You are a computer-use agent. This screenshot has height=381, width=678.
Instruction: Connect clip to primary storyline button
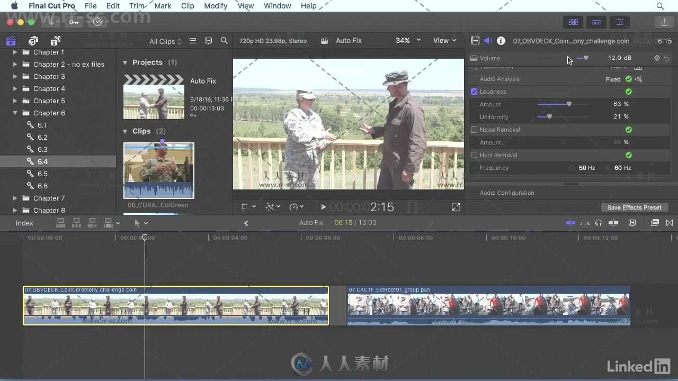pyautogui.click(x=60, y=223)
